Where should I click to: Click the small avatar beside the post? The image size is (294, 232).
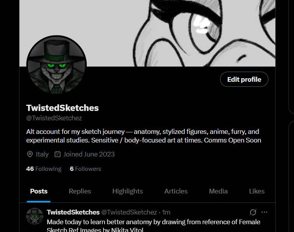coord(35,216)
